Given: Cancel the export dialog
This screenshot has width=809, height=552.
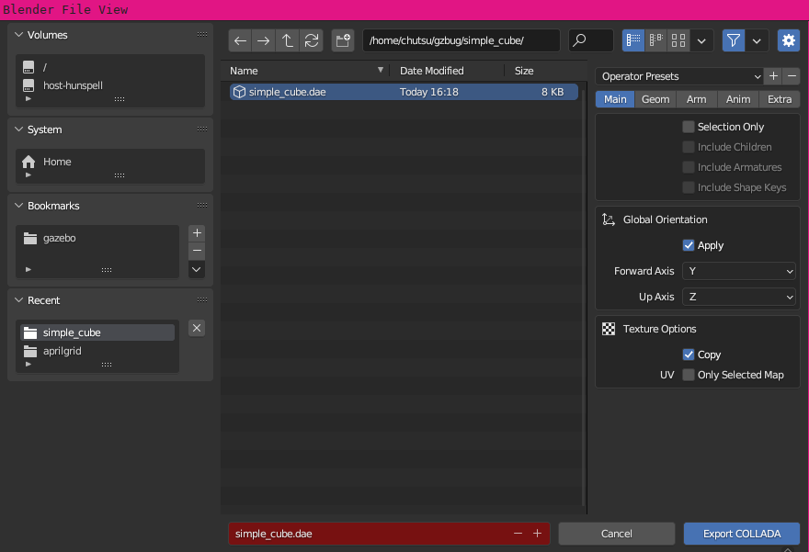Looking at the screenshot, I should [x=616, y=534].
